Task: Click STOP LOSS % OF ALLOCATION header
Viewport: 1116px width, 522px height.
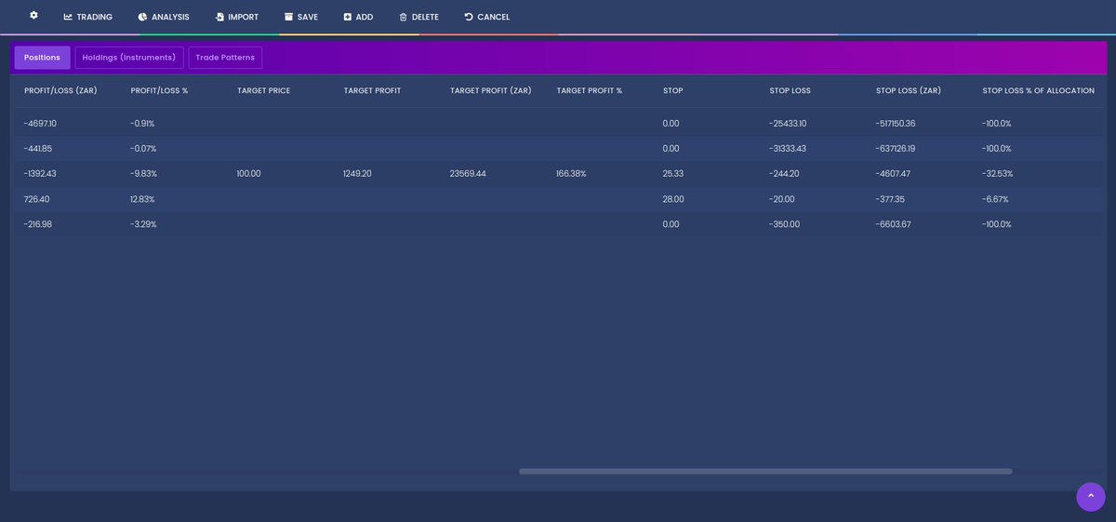Action: tap(1039, 91)
